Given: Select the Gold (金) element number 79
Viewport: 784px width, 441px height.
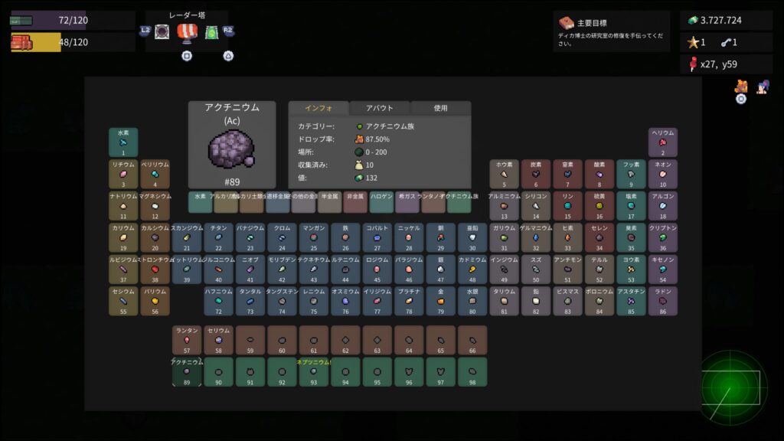Looking at the screenshot, I should pos(440,302).
